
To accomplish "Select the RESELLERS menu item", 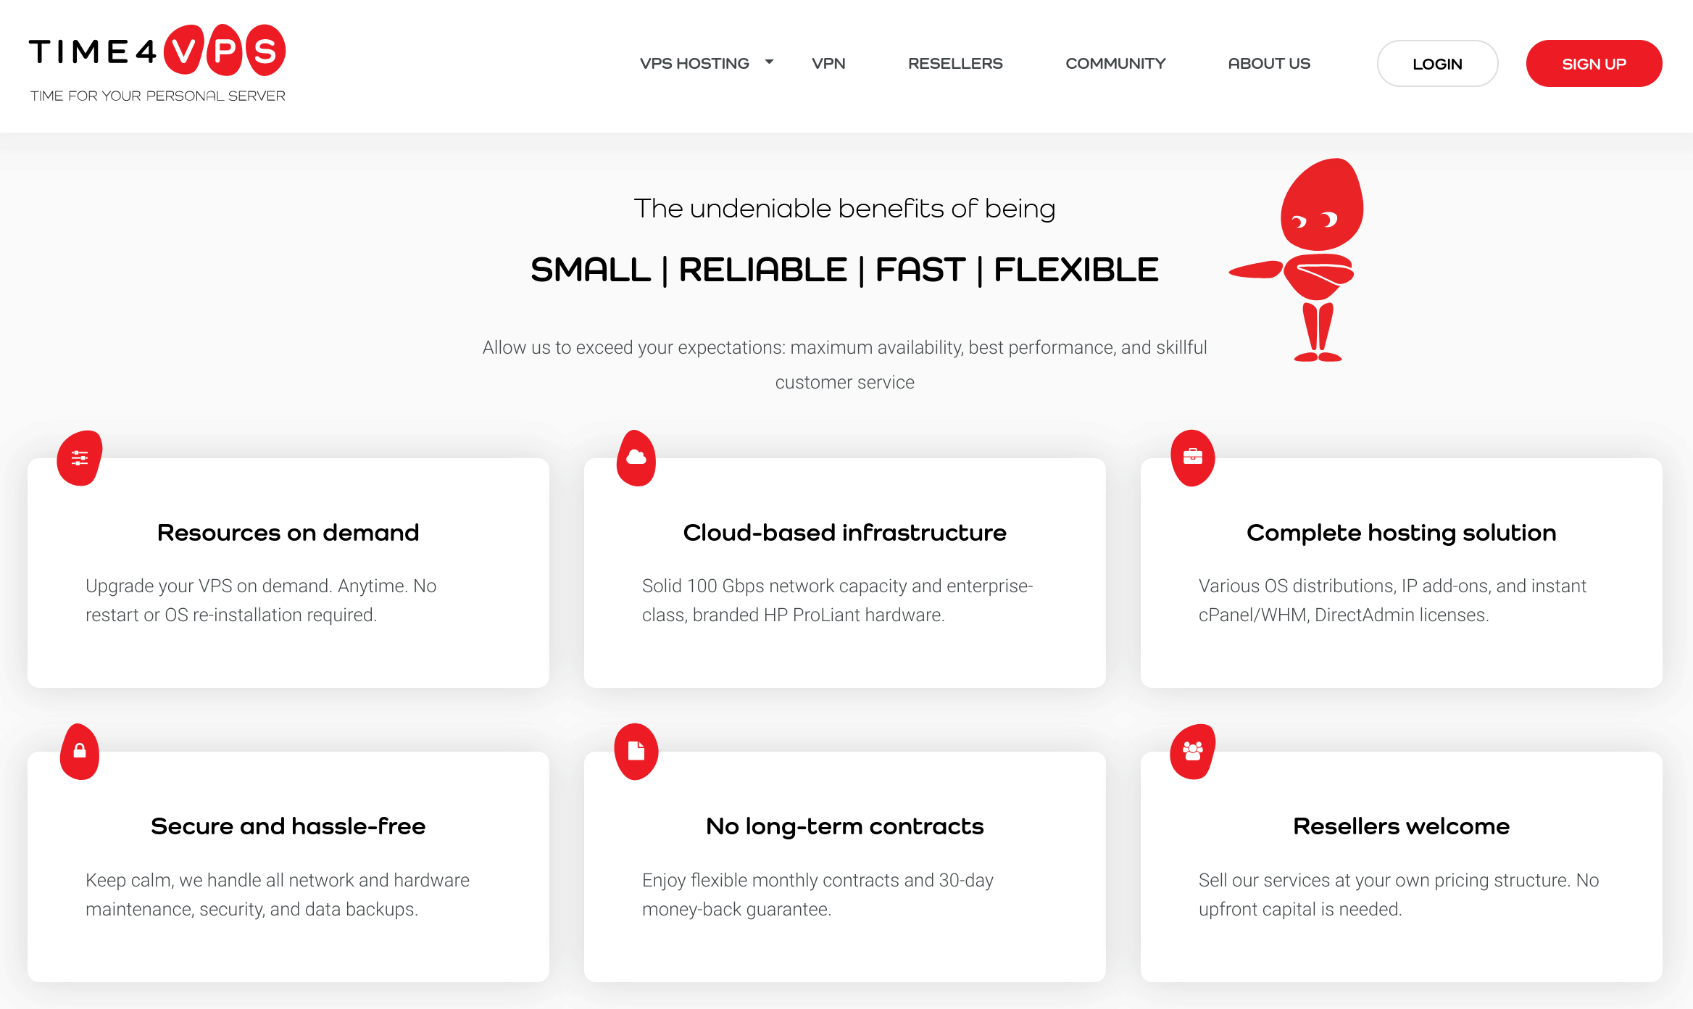I will tap(954, 62).
